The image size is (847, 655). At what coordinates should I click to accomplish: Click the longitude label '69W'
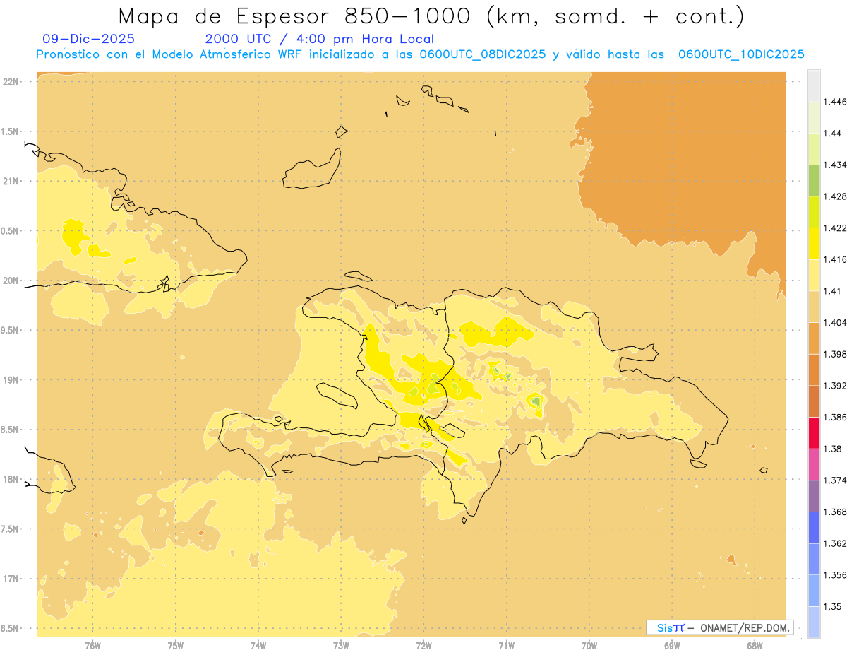pos(672,645)
